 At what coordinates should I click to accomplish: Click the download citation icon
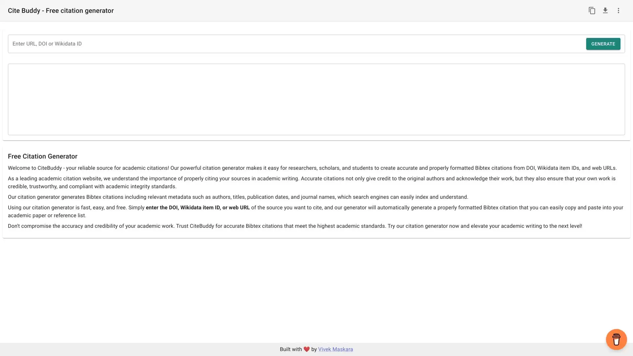pyautogui.click(x=605, y=11)
